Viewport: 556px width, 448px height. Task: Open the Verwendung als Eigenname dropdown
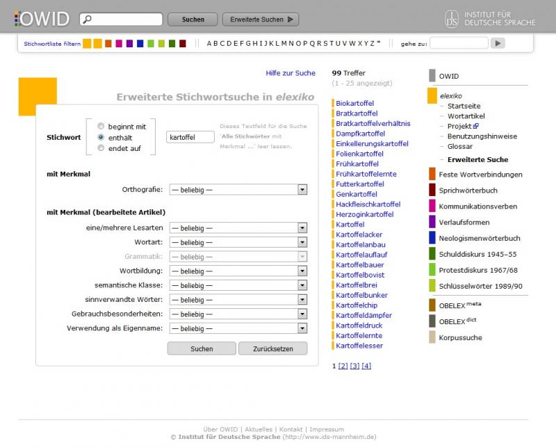(238, 328)
